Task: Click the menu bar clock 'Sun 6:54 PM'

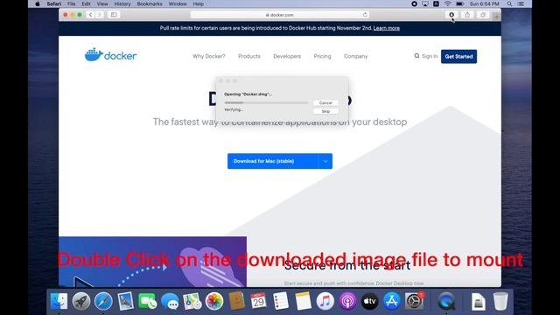Action: pos(484,3)
